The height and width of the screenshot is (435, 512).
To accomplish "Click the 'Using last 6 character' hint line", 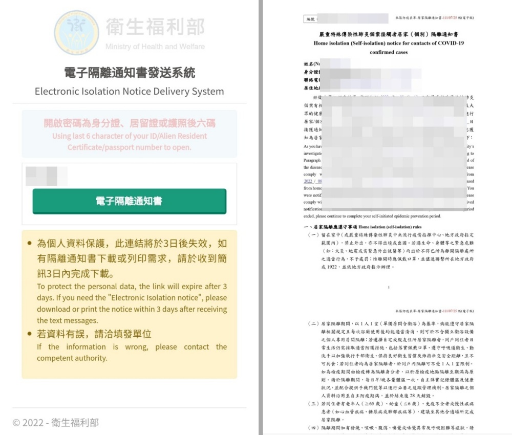I will tap(130, 142).
